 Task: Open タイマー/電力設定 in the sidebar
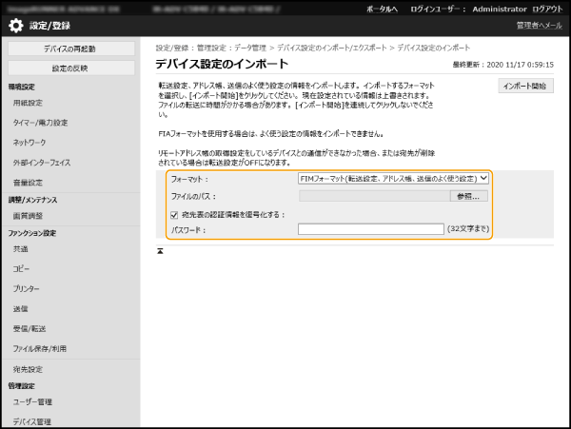point(39,123)
